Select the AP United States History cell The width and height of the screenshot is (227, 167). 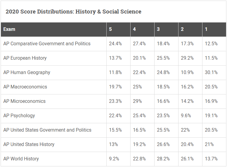(29, 145)
